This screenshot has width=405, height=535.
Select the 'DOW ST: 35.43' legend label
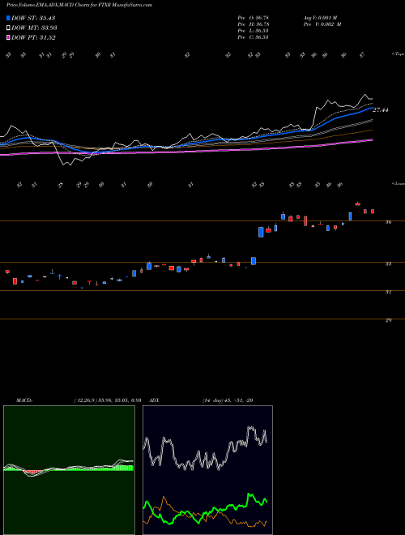click(x=33, y=18)
